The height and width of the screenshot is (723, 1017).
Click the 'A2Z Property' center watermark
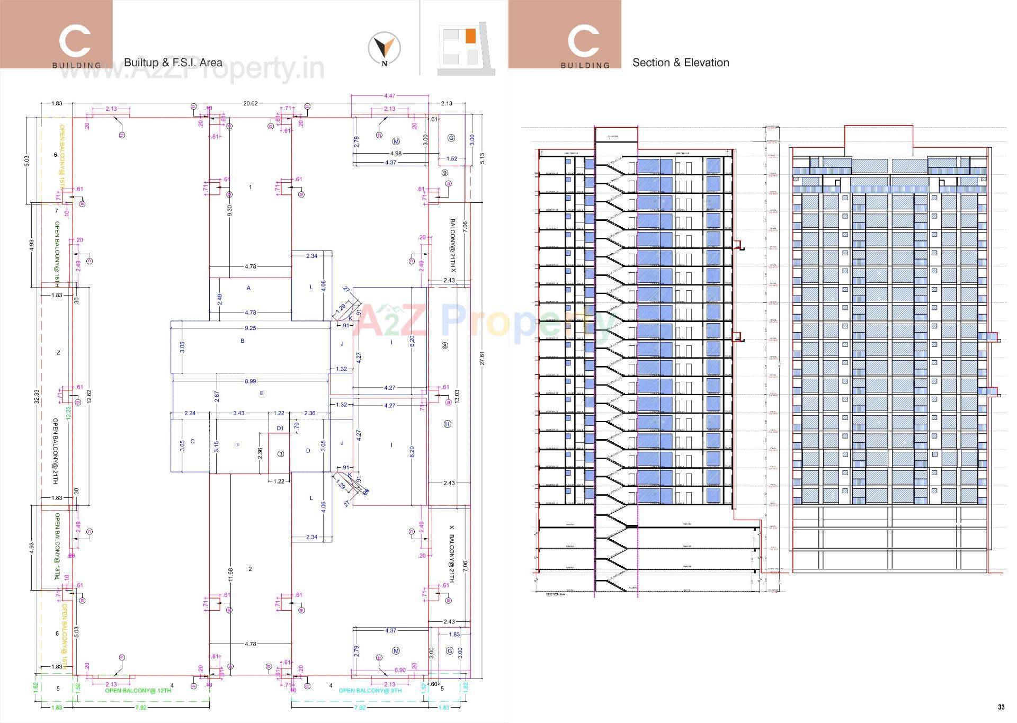pyautogui.click(x=477, y=324)
